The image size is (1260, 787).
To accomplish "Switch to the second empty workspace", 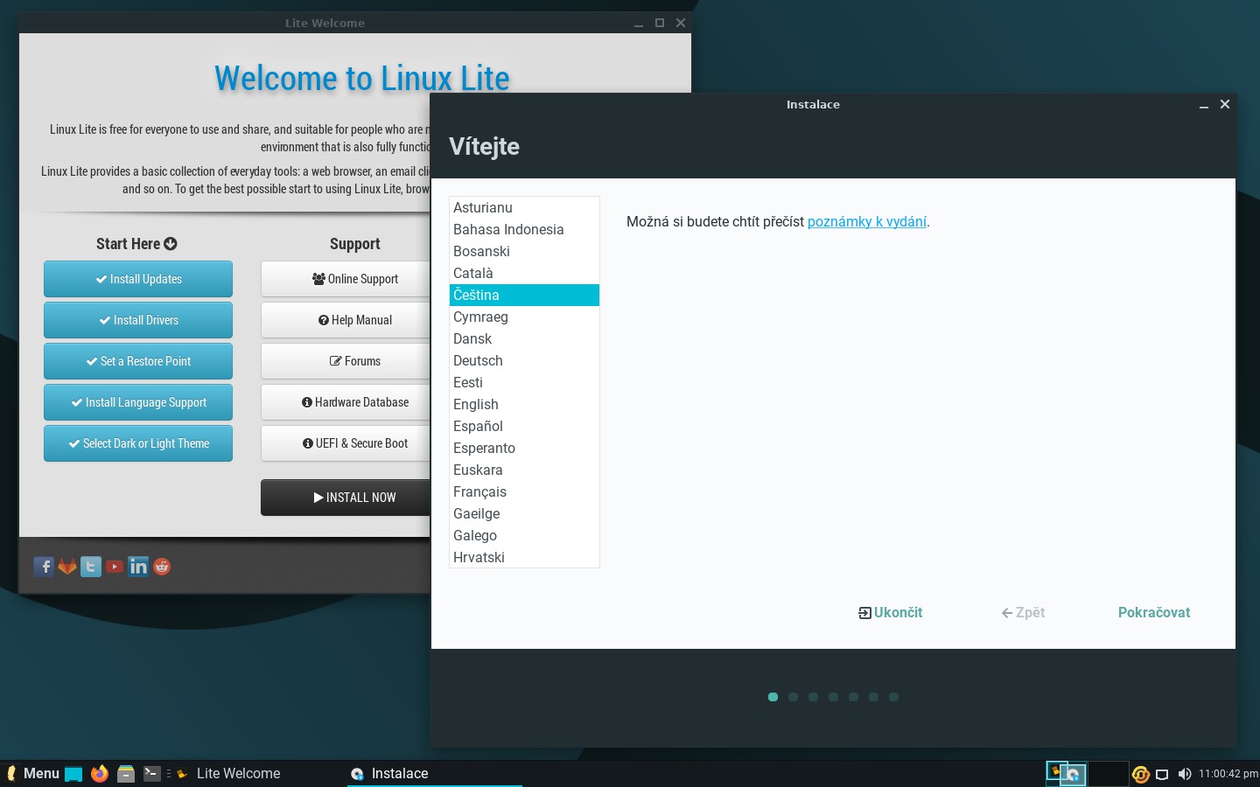I will tap(1108, 774).
